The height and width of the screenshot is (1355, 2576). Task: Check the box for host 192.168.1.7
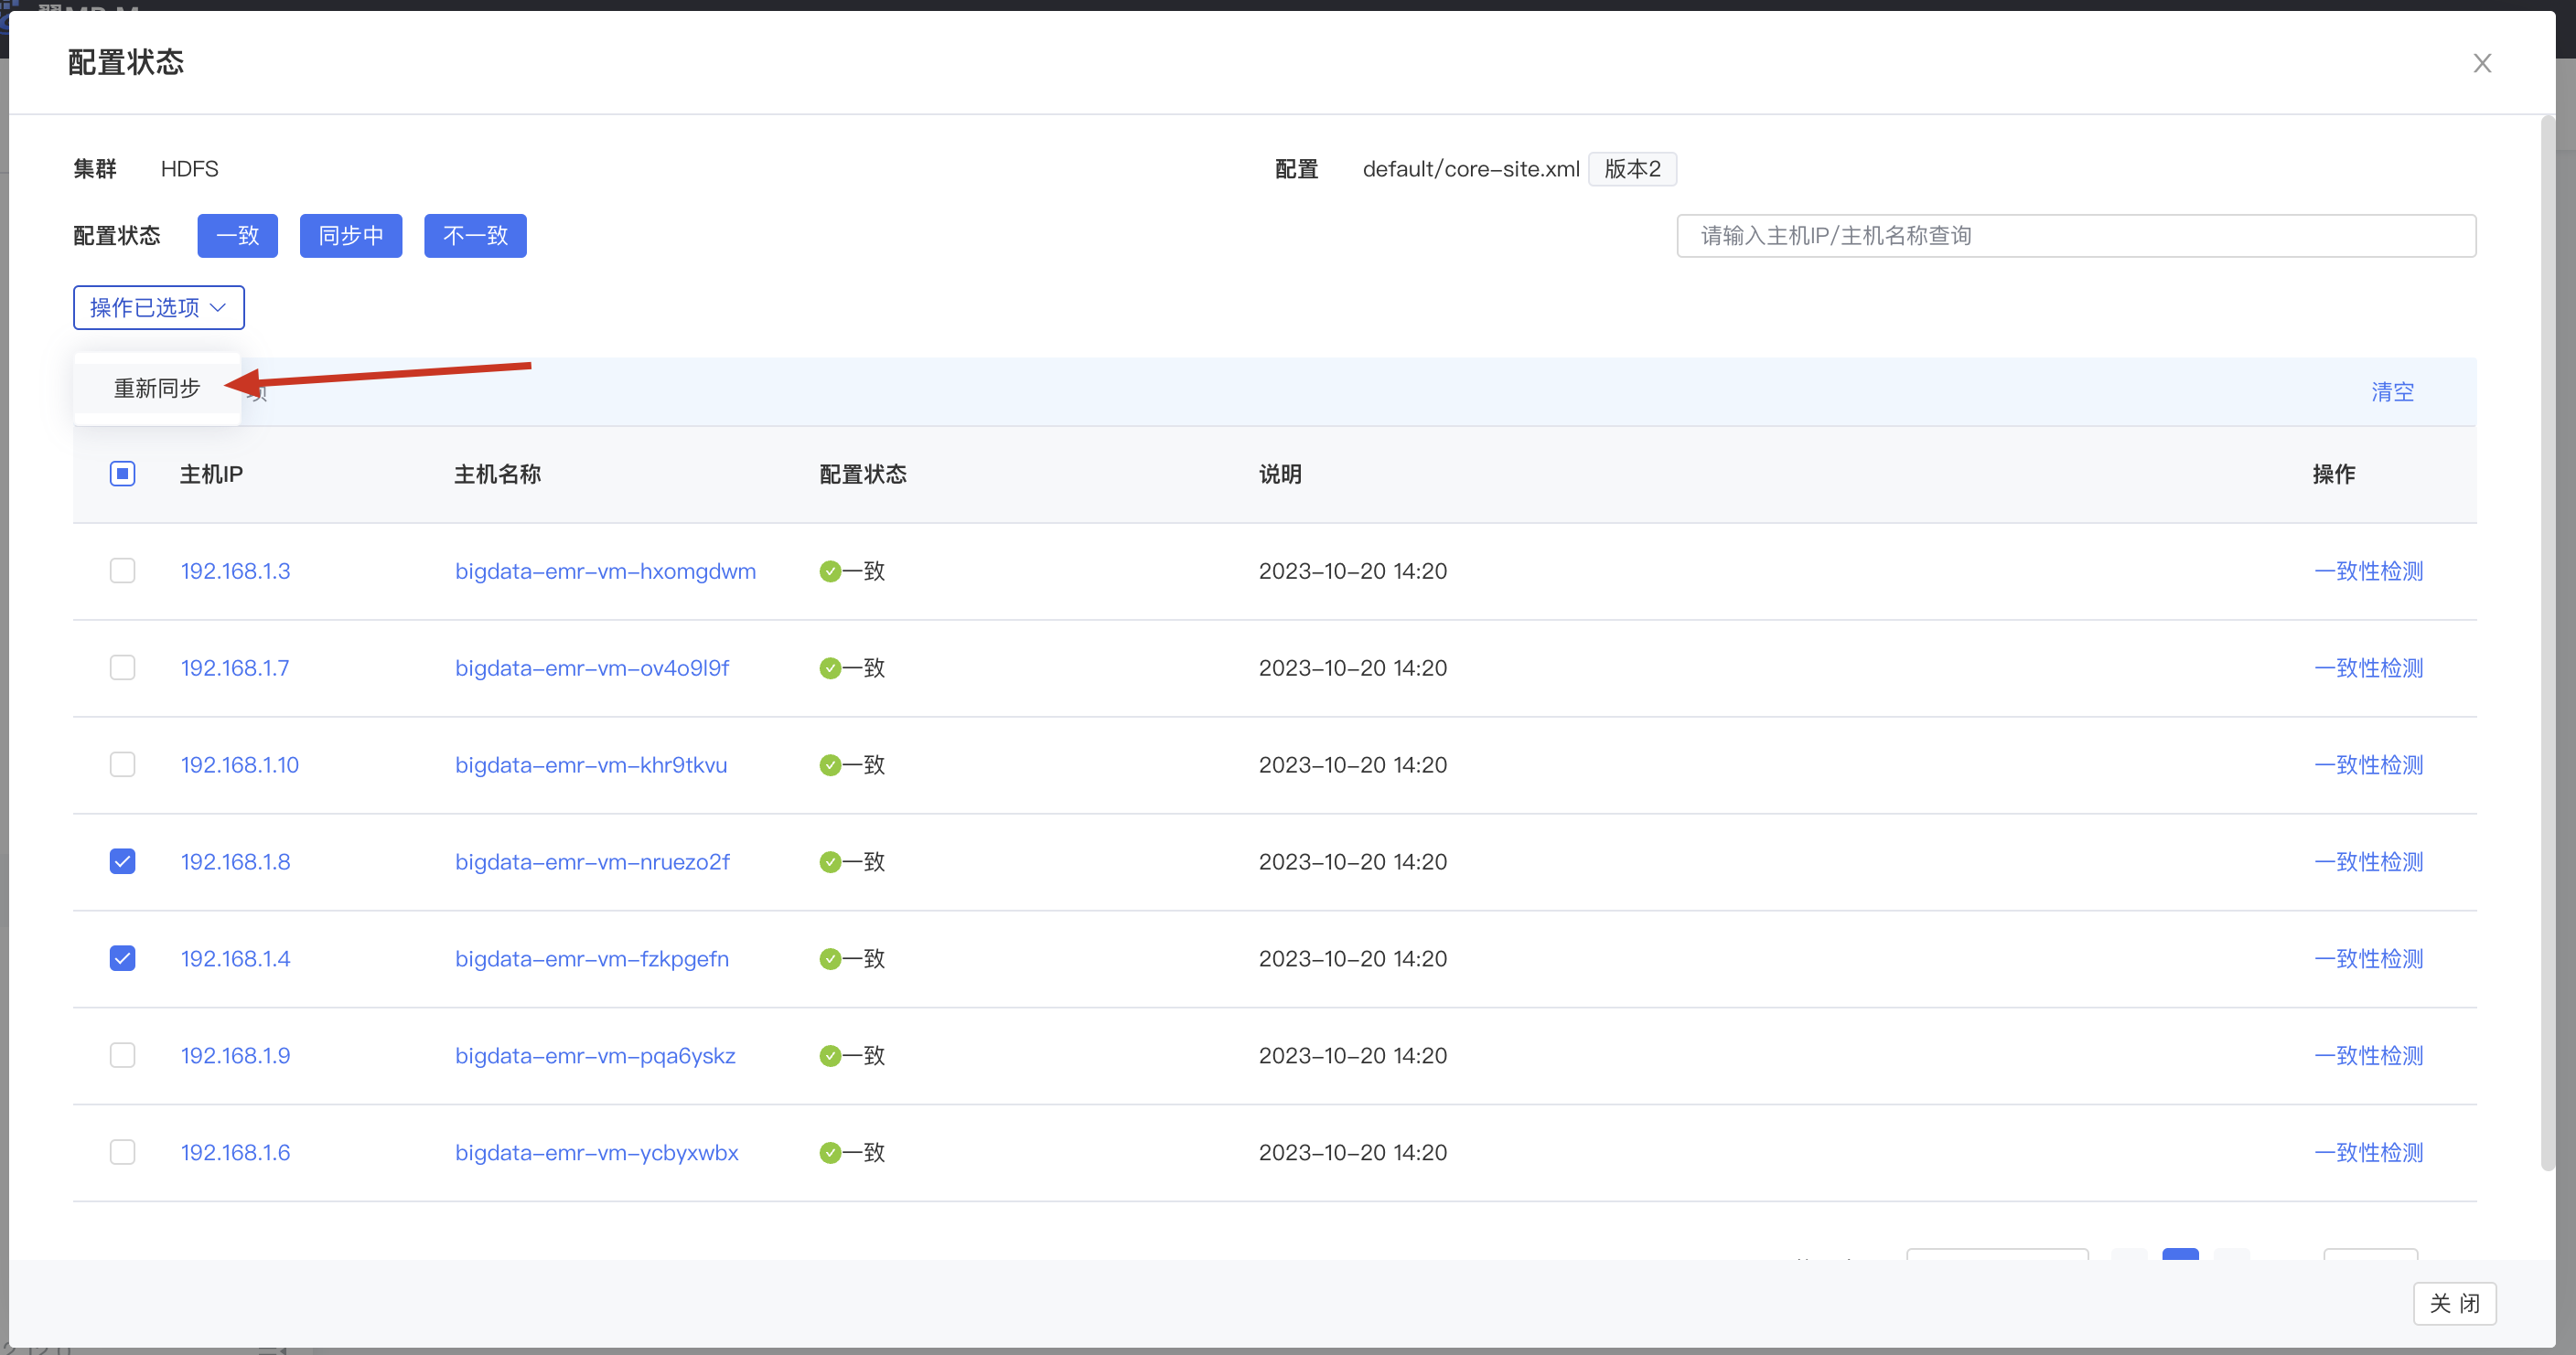123,667
